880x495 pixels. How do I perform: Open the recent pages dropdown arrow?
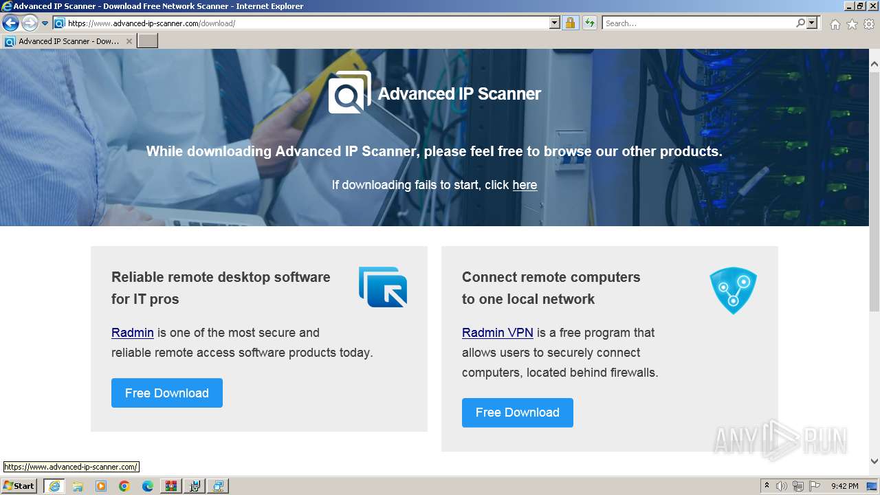[x=45, y=23]
